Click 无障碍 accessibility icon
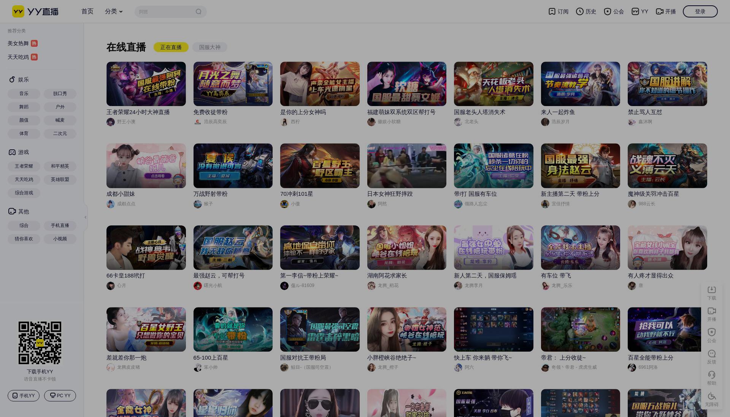The height and width of the screenshot is (417, 730). click(x=712, y=396)
